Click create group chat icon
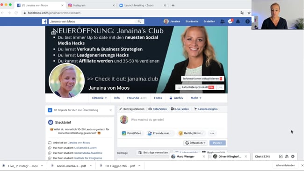 287,157
